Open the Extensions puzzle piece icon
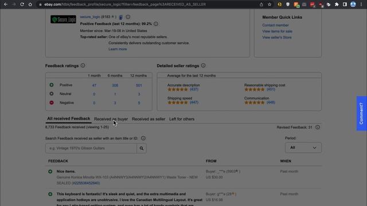The image size is (367, 206). pyautogui.click(x=337, y=4)
